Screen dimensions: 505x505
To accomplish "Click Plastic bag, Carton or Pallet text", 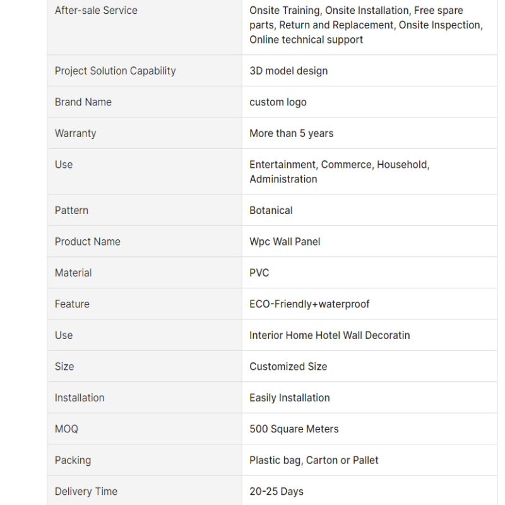I will (314, 460).
